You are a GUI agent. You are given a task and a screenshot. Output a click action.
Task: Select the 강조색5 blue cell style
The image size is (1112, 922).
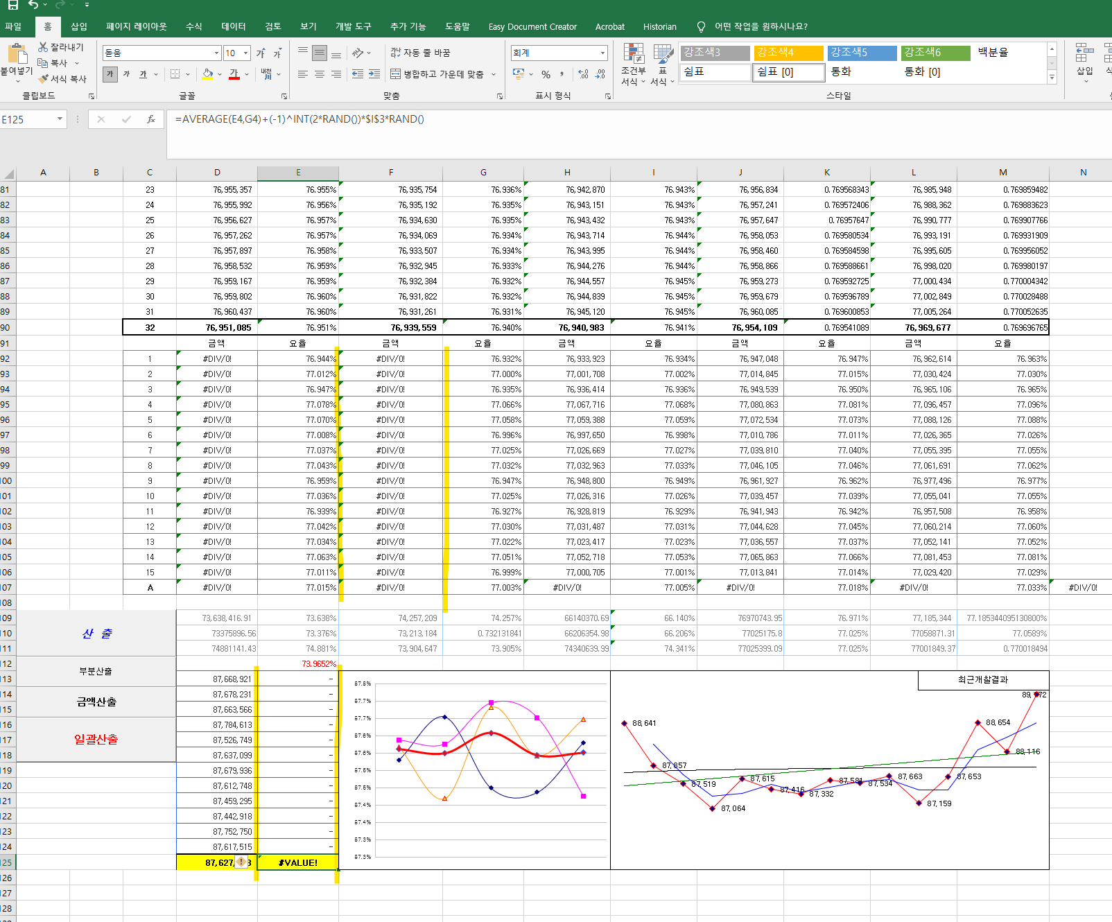coord(862,53)
